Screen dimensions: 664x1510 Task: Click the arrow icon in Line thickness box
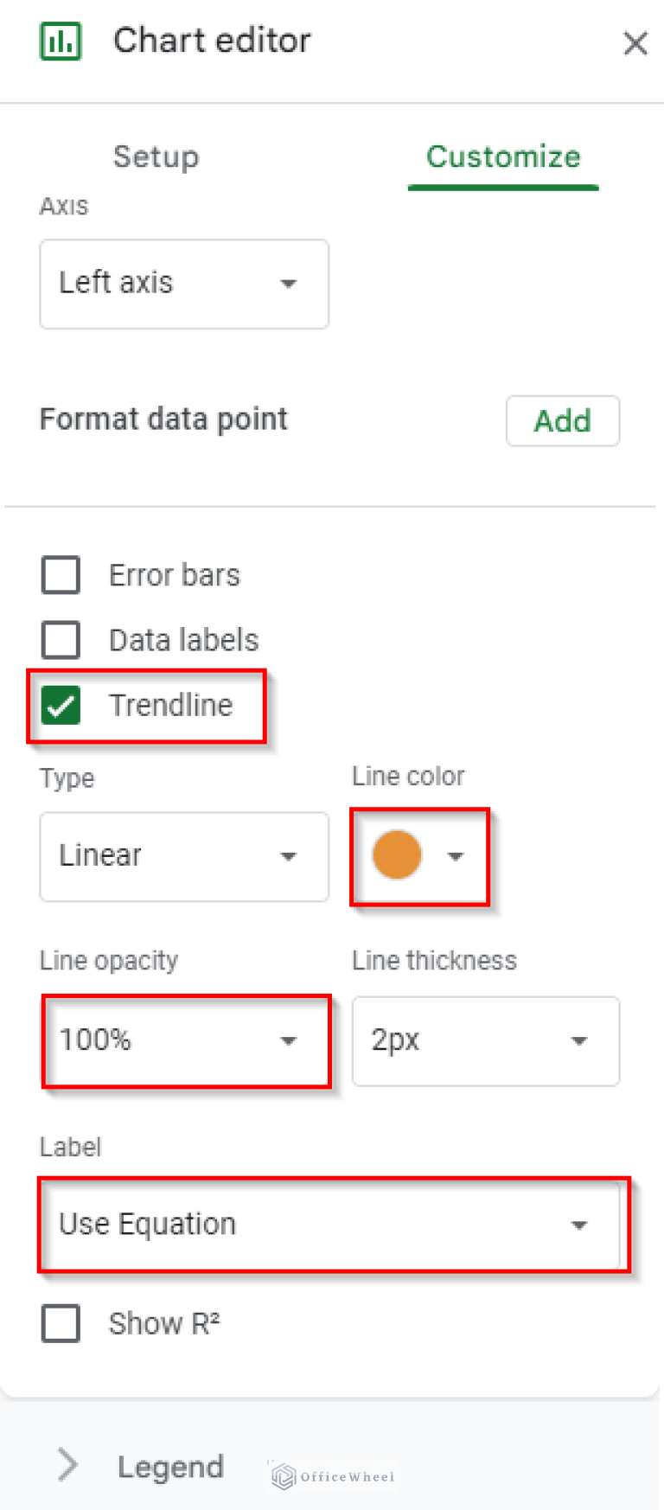pyautogui.click(x=579, y=1041)
